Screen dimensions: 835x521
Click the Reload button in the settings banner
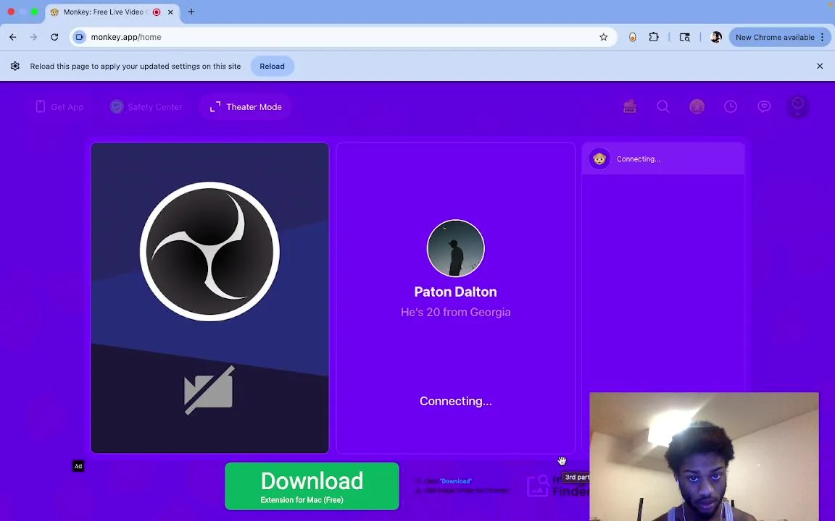click(x=272, y=67)
